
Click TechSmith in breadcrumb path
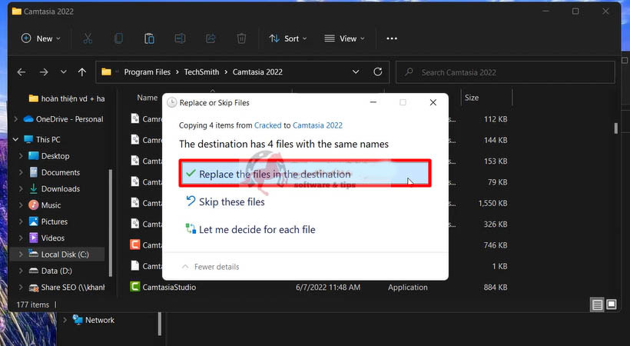[202, 72]
